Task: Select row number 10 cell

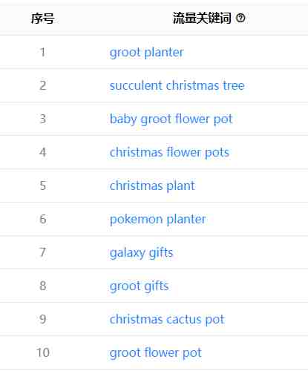Action: coord(43,352)
